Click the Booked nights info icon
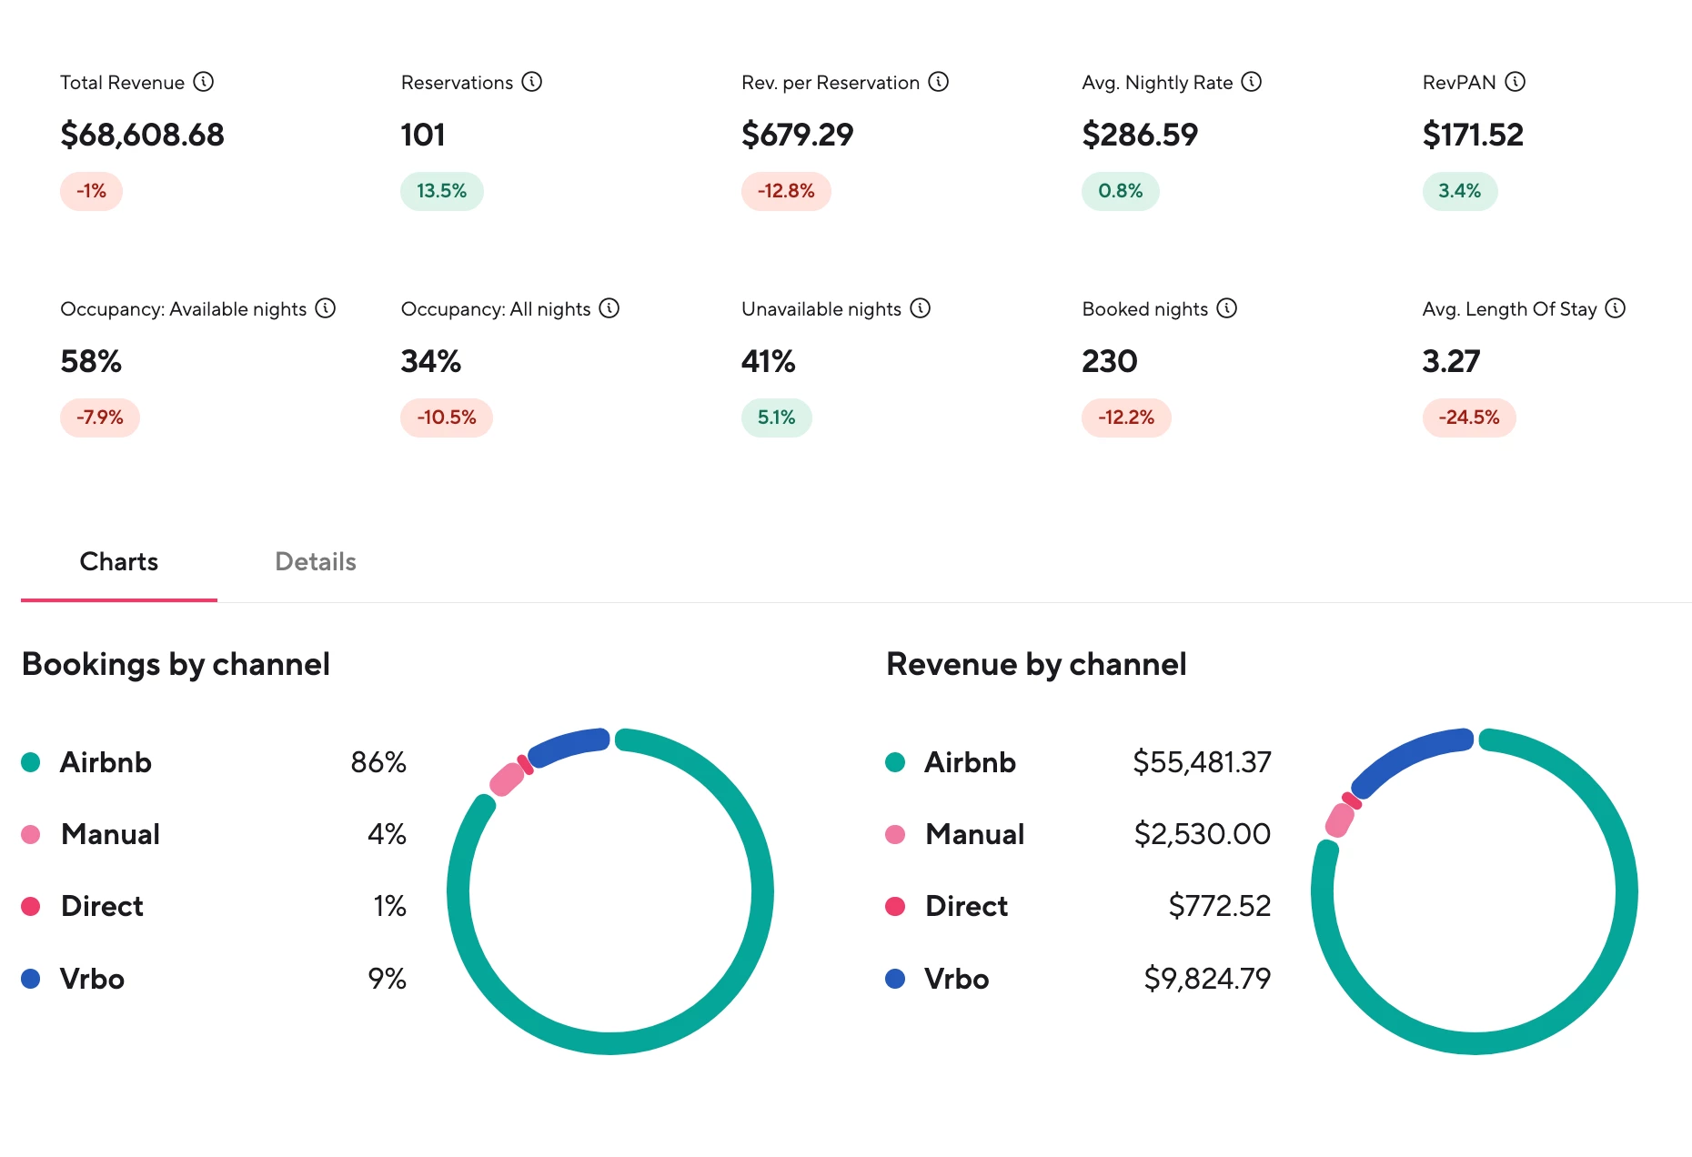The image size is (1692, 1157). pos(1227,308)
